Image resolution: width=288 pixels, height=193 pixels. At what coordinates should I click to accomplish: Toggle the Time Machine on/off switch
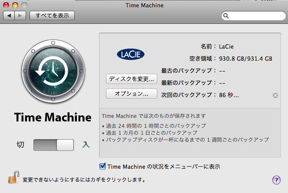[x=53, y=145]
